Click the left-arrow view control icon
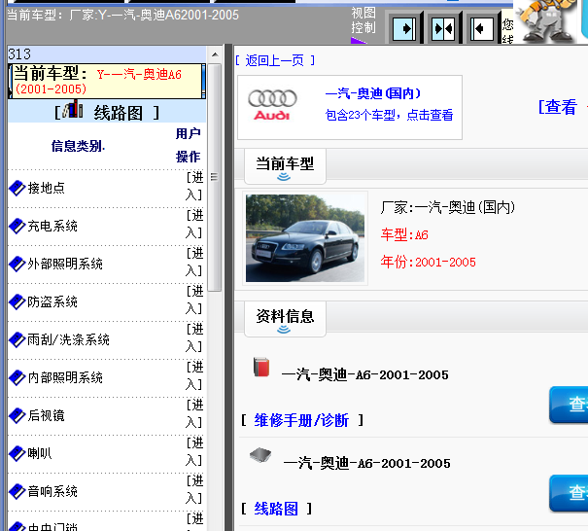This screenshot has height=531, width=588. (481, 28)
